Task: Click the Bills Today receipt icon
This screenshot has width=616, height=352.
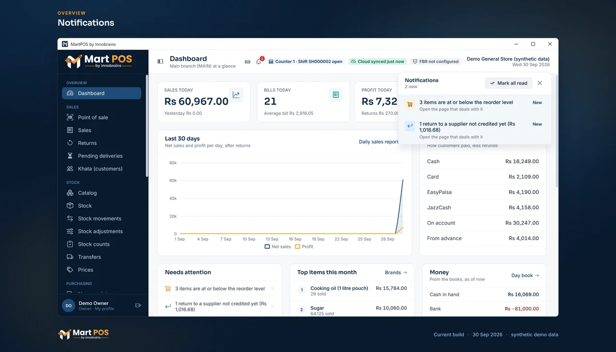Action: coord(336,95)
